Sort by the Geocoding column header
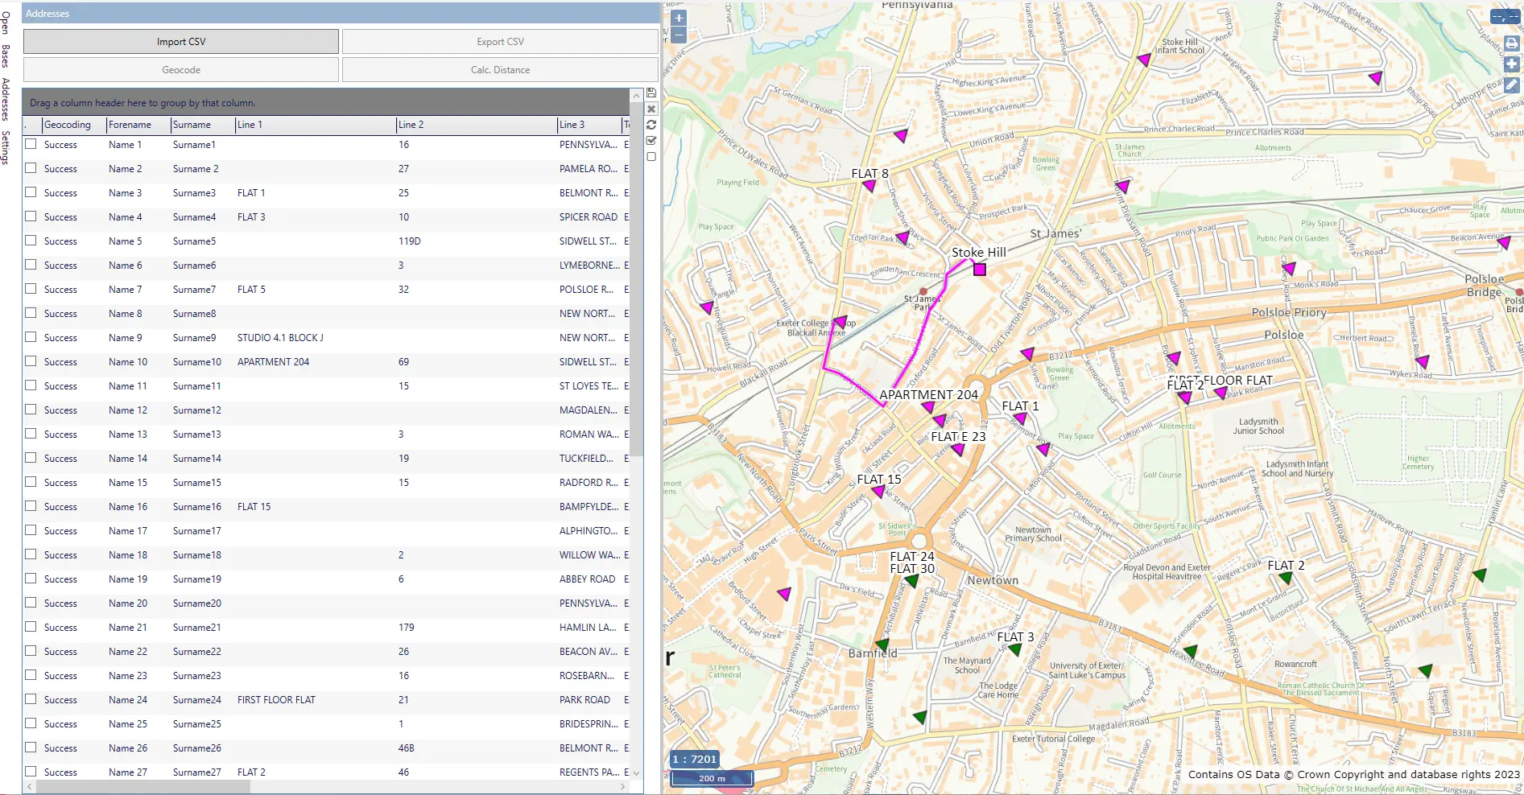This screenshot has height=795, width=1524. (x=74, y=125)
